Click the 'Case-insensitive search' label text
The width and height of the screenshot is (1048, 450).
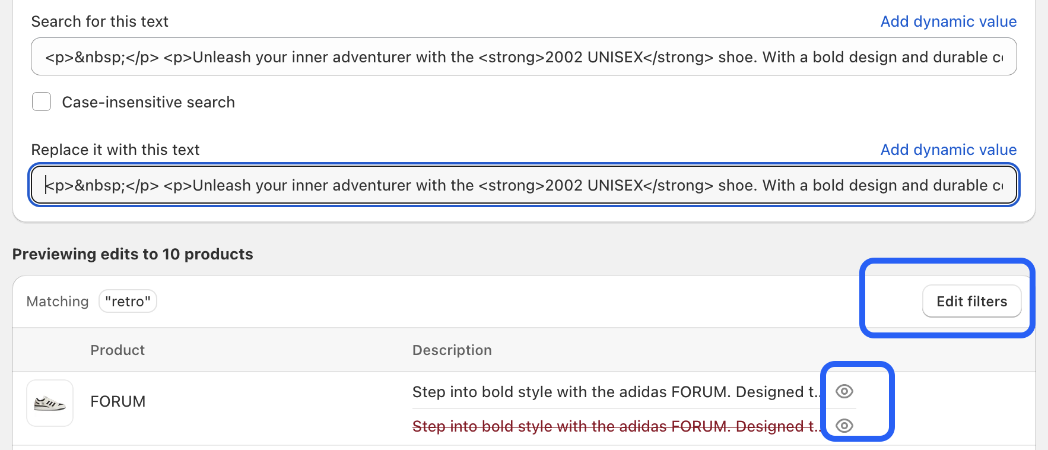coord(148,102)
